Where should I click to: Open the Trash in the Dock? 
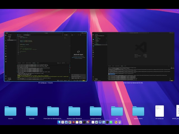[120, 122]
